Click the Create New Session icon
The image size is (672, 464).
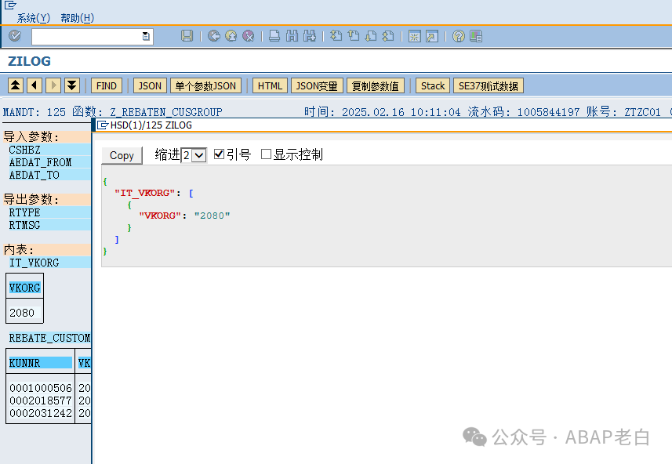pyautogui.click(x=415, y=36)
